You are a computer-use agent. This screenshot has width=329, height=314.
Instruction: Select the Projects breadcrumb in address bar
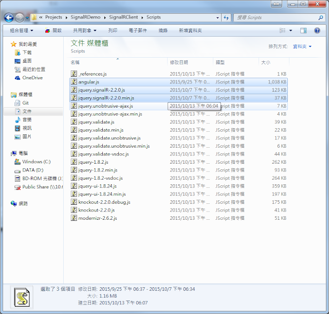click(x=53, y=17)
